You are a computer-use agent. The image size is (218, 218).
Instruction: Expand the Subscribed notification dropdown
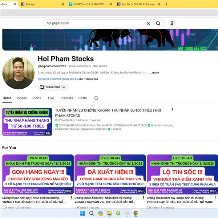53,87
